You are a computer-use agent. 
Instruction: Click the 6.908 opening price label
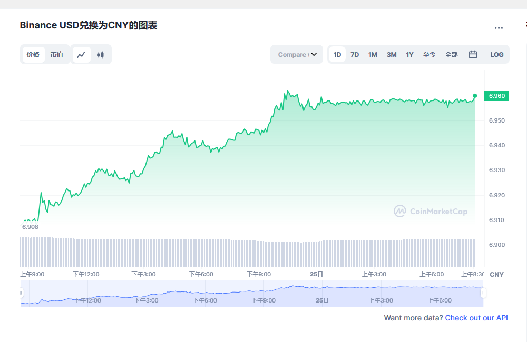pyautogui.click(x=30, y=227)
